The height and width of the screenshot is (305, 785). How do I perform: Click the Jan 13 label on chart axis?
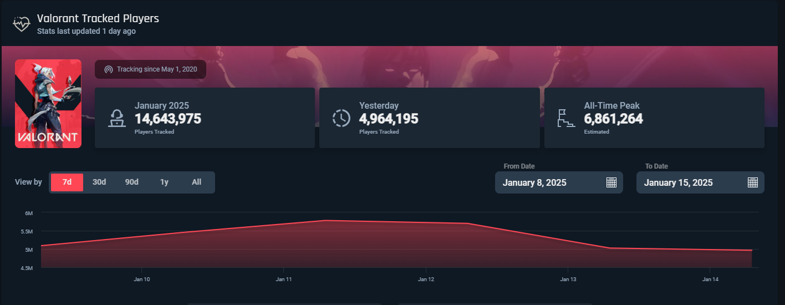(568, 279)
